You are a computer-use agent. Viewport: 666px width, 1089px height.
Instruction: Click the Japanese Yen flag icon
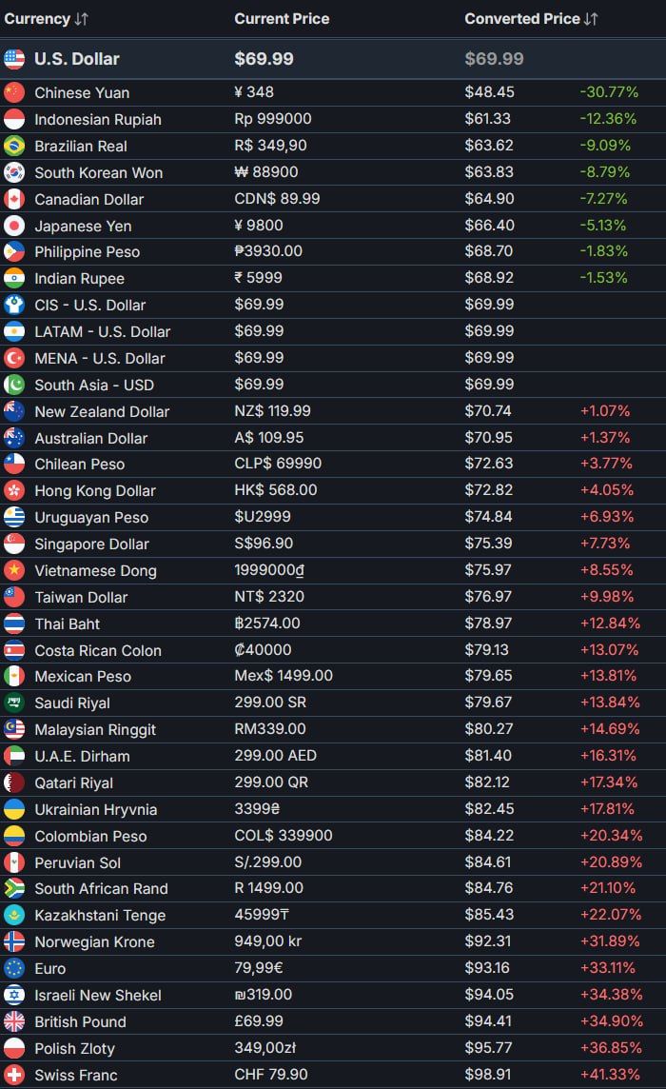[14, 226]
